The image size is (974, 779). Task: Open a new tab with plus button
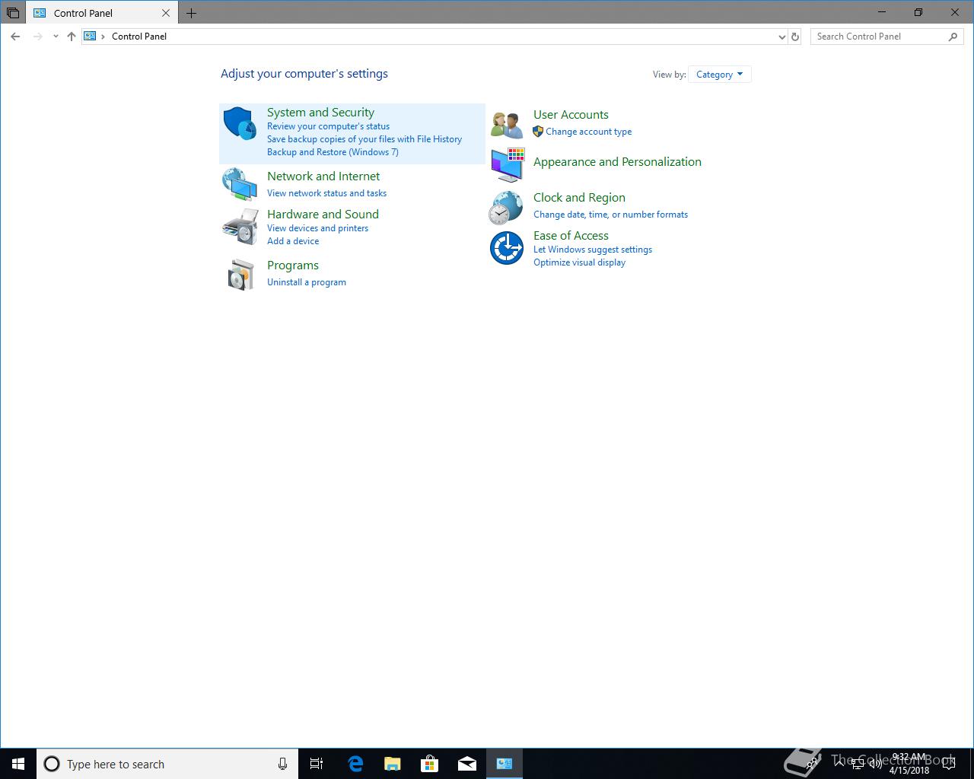click(191, 13)
